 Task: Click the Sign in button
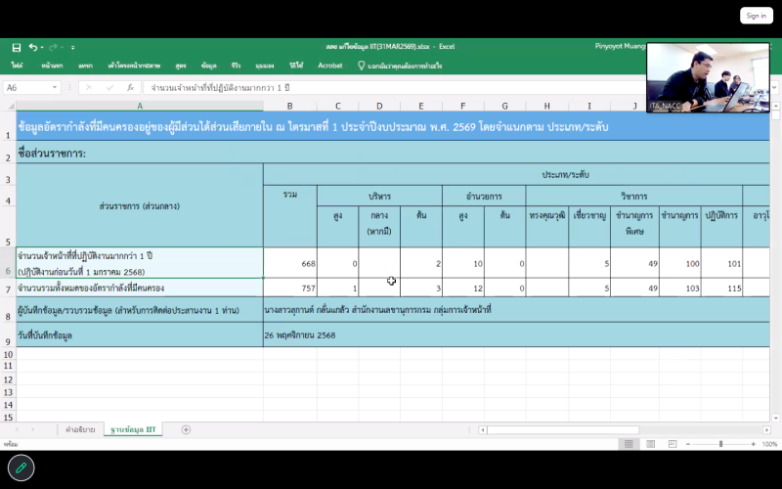[756, 16]
